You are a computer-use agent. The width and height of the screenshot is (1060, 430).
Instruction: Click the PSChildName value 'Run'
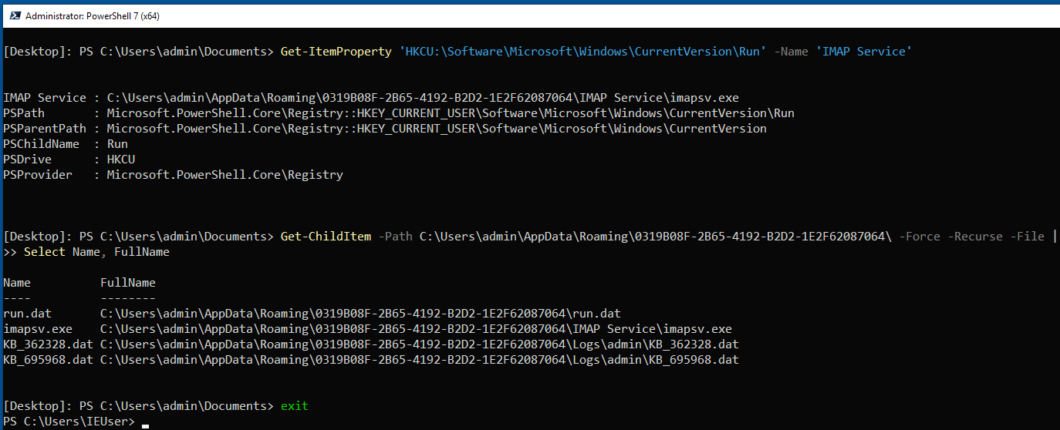pos(117,144)
